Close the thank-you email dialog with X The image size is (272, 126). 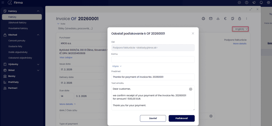click(x=193, y=33)
